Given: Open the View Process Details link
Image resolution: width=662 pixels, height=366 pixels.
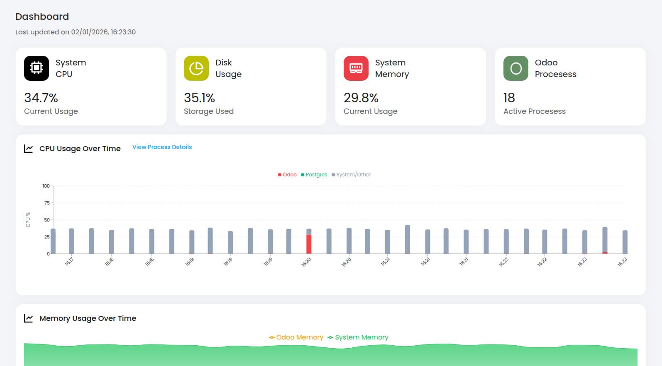Looking at the screenshot, I should tap(162, 147).
